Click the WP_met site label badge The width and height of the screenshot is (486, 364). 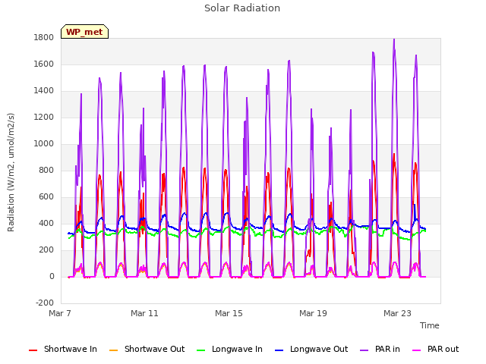84,32
